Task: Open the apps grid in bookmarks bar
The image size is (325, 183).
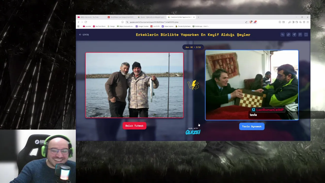Action: (x=78, y=26)
